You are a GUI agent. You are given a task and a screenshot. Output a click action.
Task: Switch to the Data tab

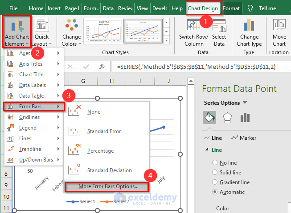108,8
